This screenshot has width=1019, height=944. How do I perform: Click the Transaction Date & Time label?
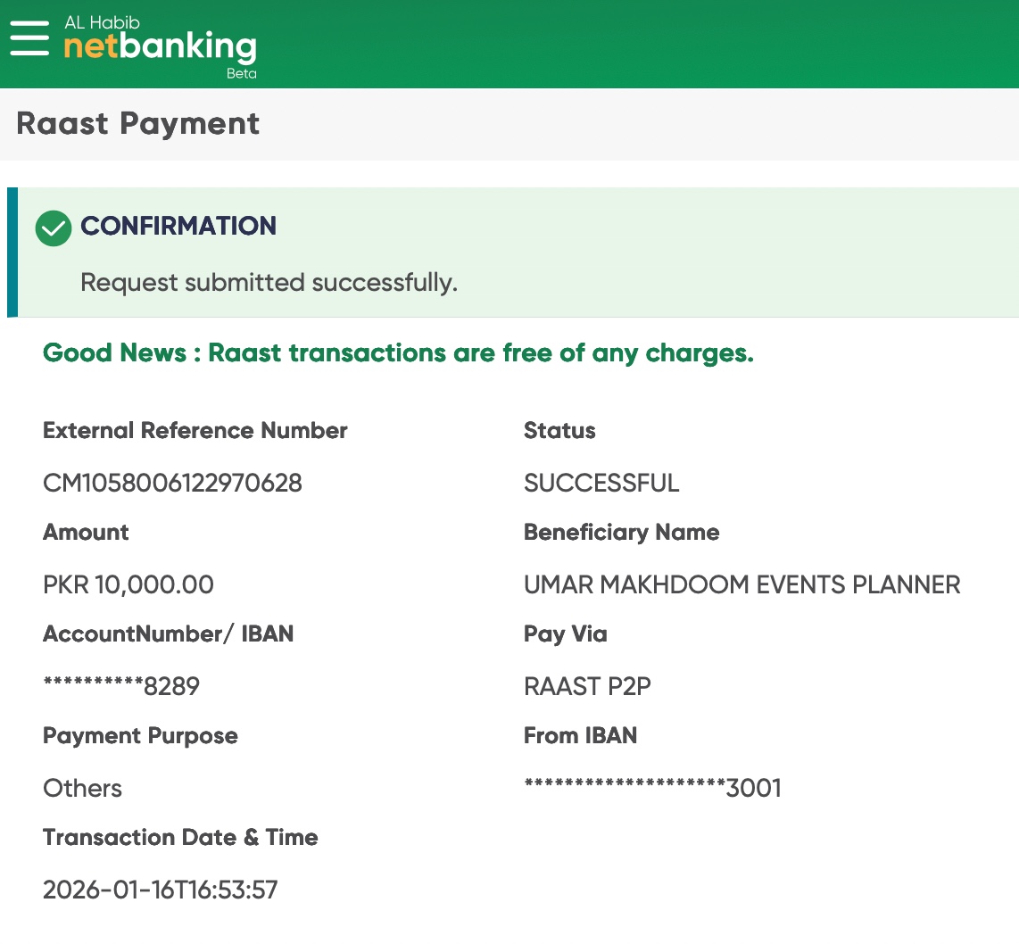pos(180,838)
